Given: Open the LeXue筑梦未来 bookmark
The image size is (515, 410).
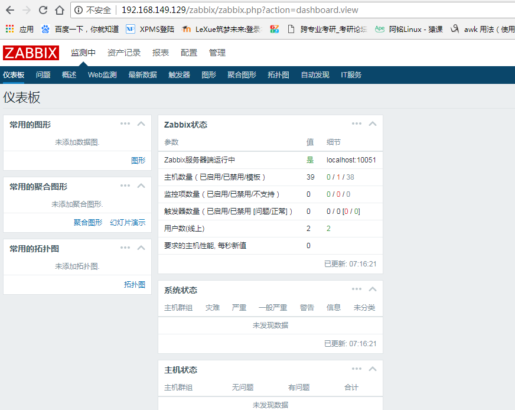Looking at the screenshot, I should (221, 29).
